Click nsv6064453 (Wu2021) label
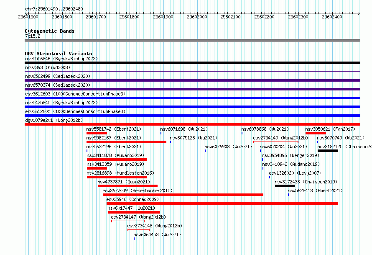 click(157, 234)
